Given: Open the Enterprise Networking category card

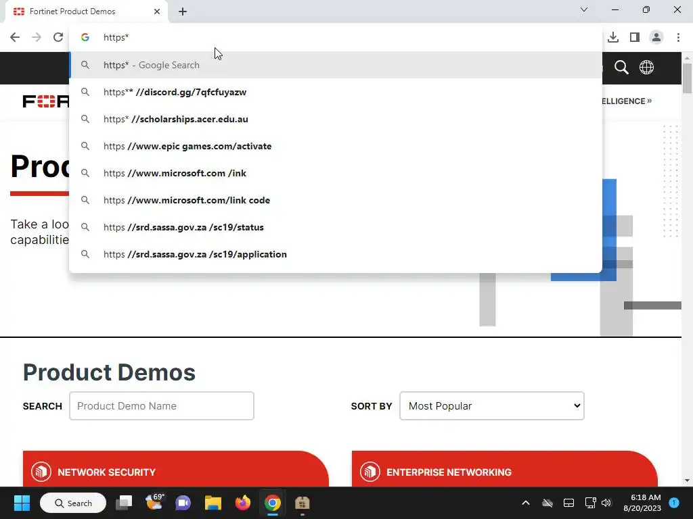Looking at the screenshot, I should point(504,469).
